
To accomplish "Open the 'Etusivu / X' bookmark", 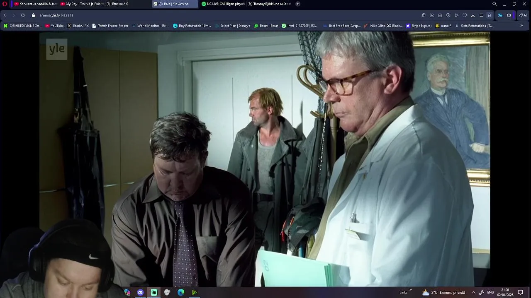I will pos(78,26).
